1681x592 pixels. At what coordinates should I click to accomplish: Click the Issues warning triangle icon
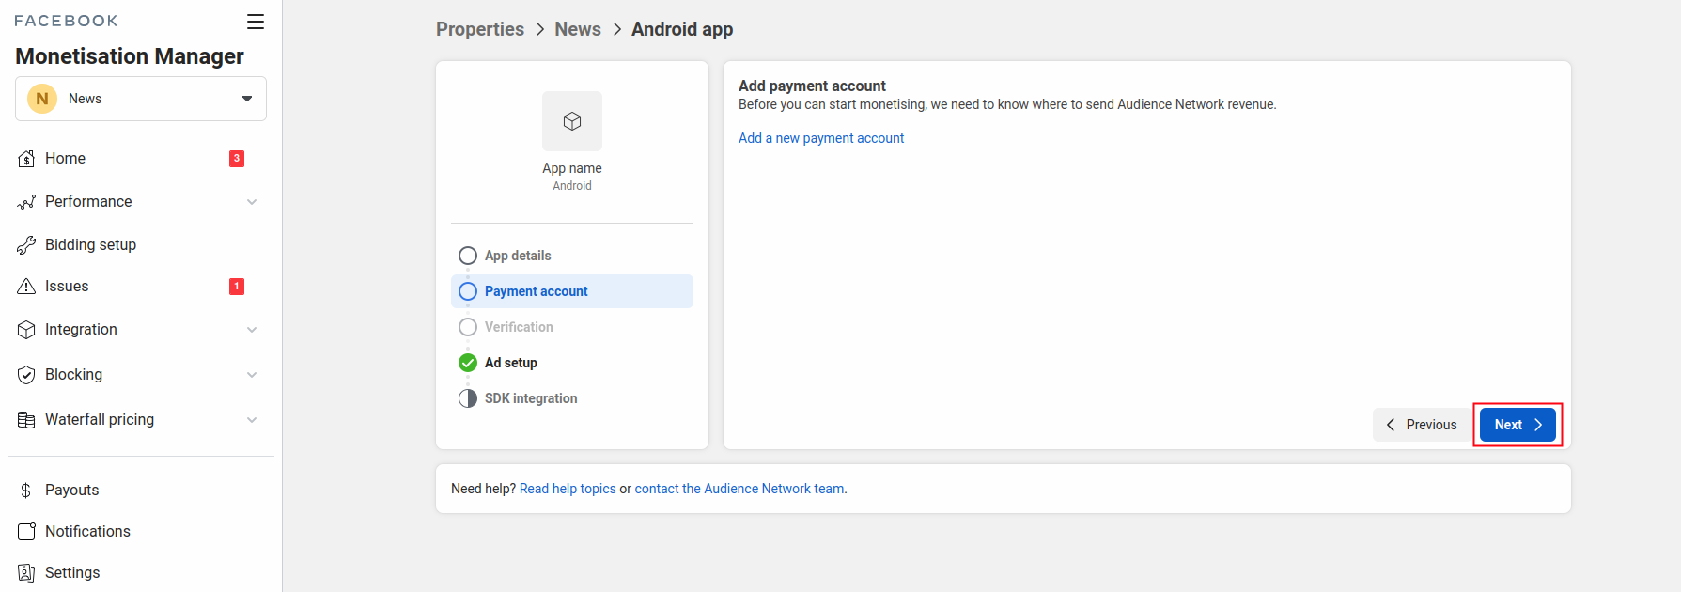[x=26, y=287]
